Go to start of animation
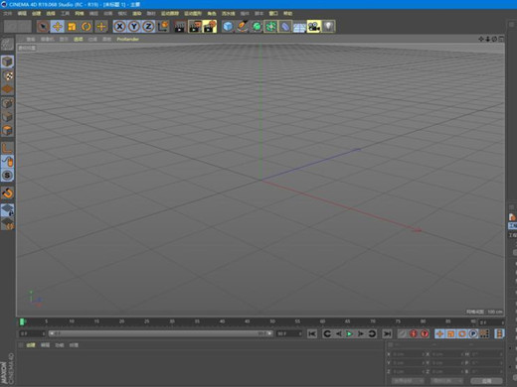Viewport: 517px width, 387px height. [x=312, y=333]
